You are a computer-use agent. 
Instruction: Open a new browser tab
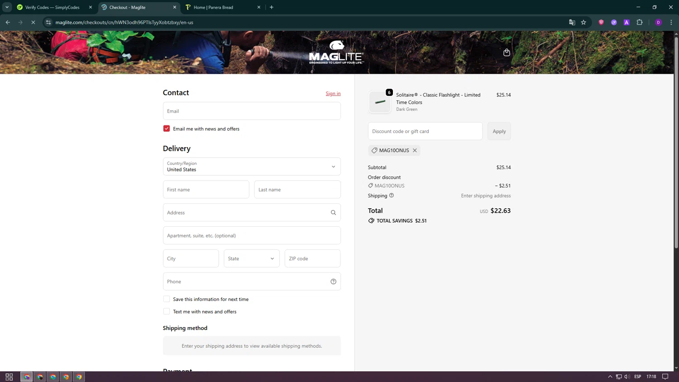pos(272,7)
